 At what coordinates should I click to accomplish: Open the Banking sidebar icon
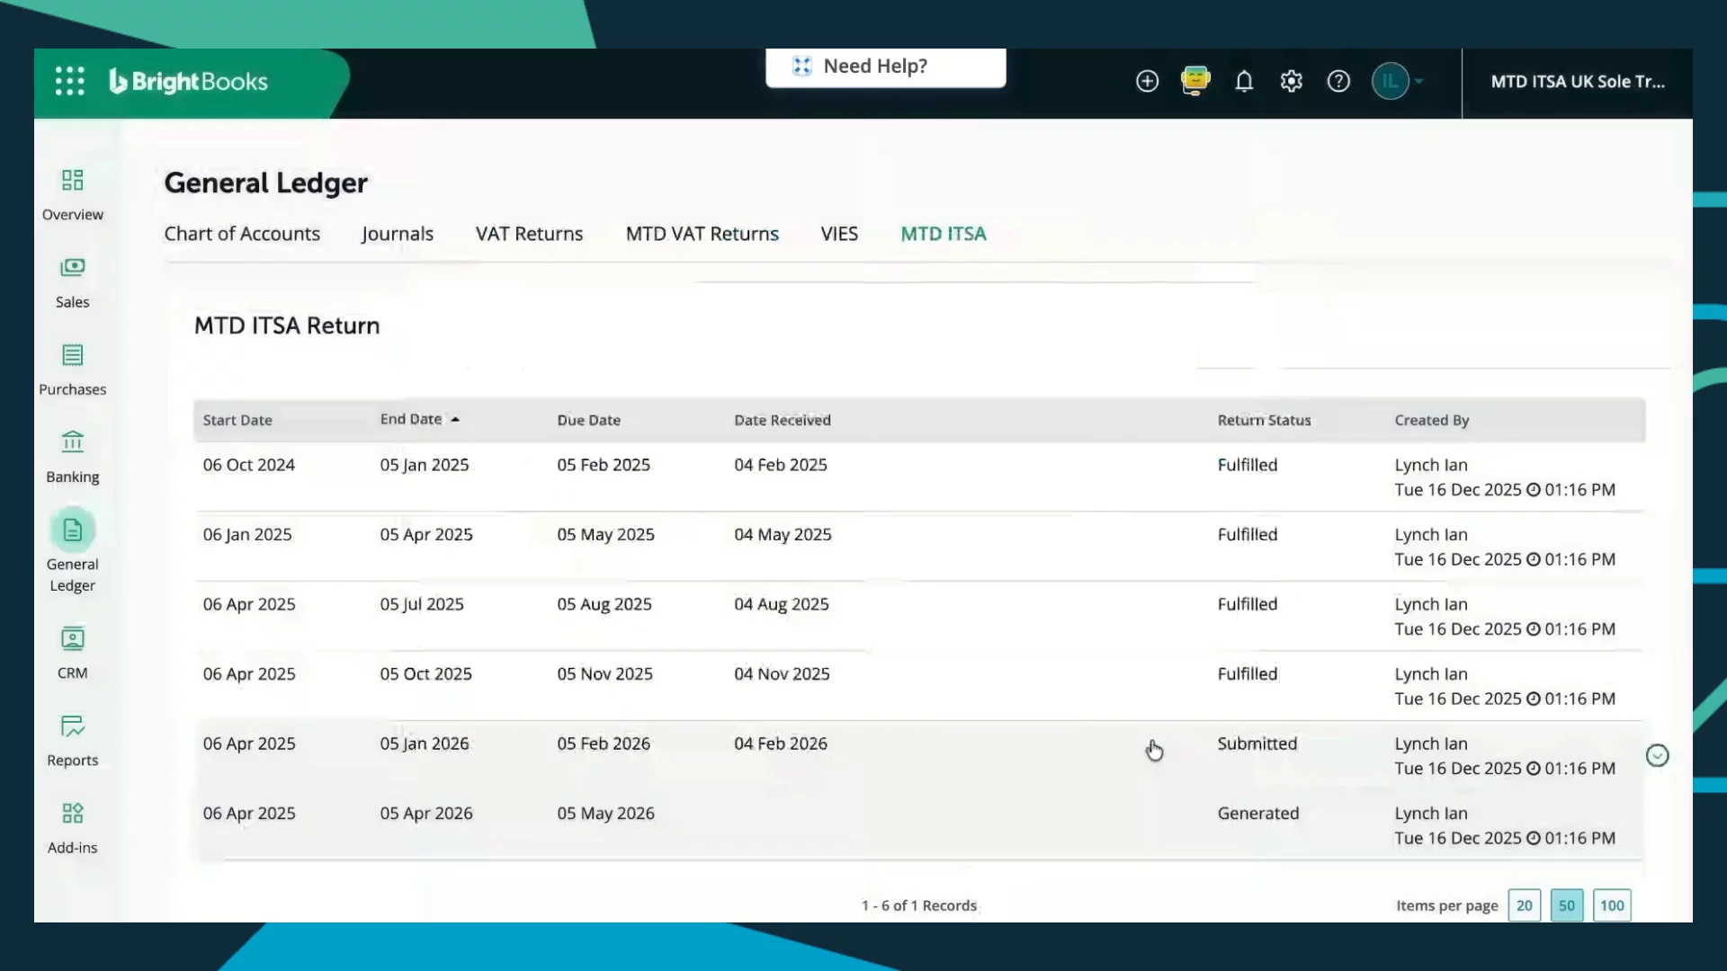click(x=73, y=442)
